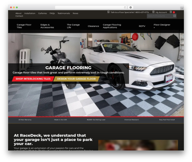Open the Contact link
This screenshot has height=162, width=192.
coord(19,16)
